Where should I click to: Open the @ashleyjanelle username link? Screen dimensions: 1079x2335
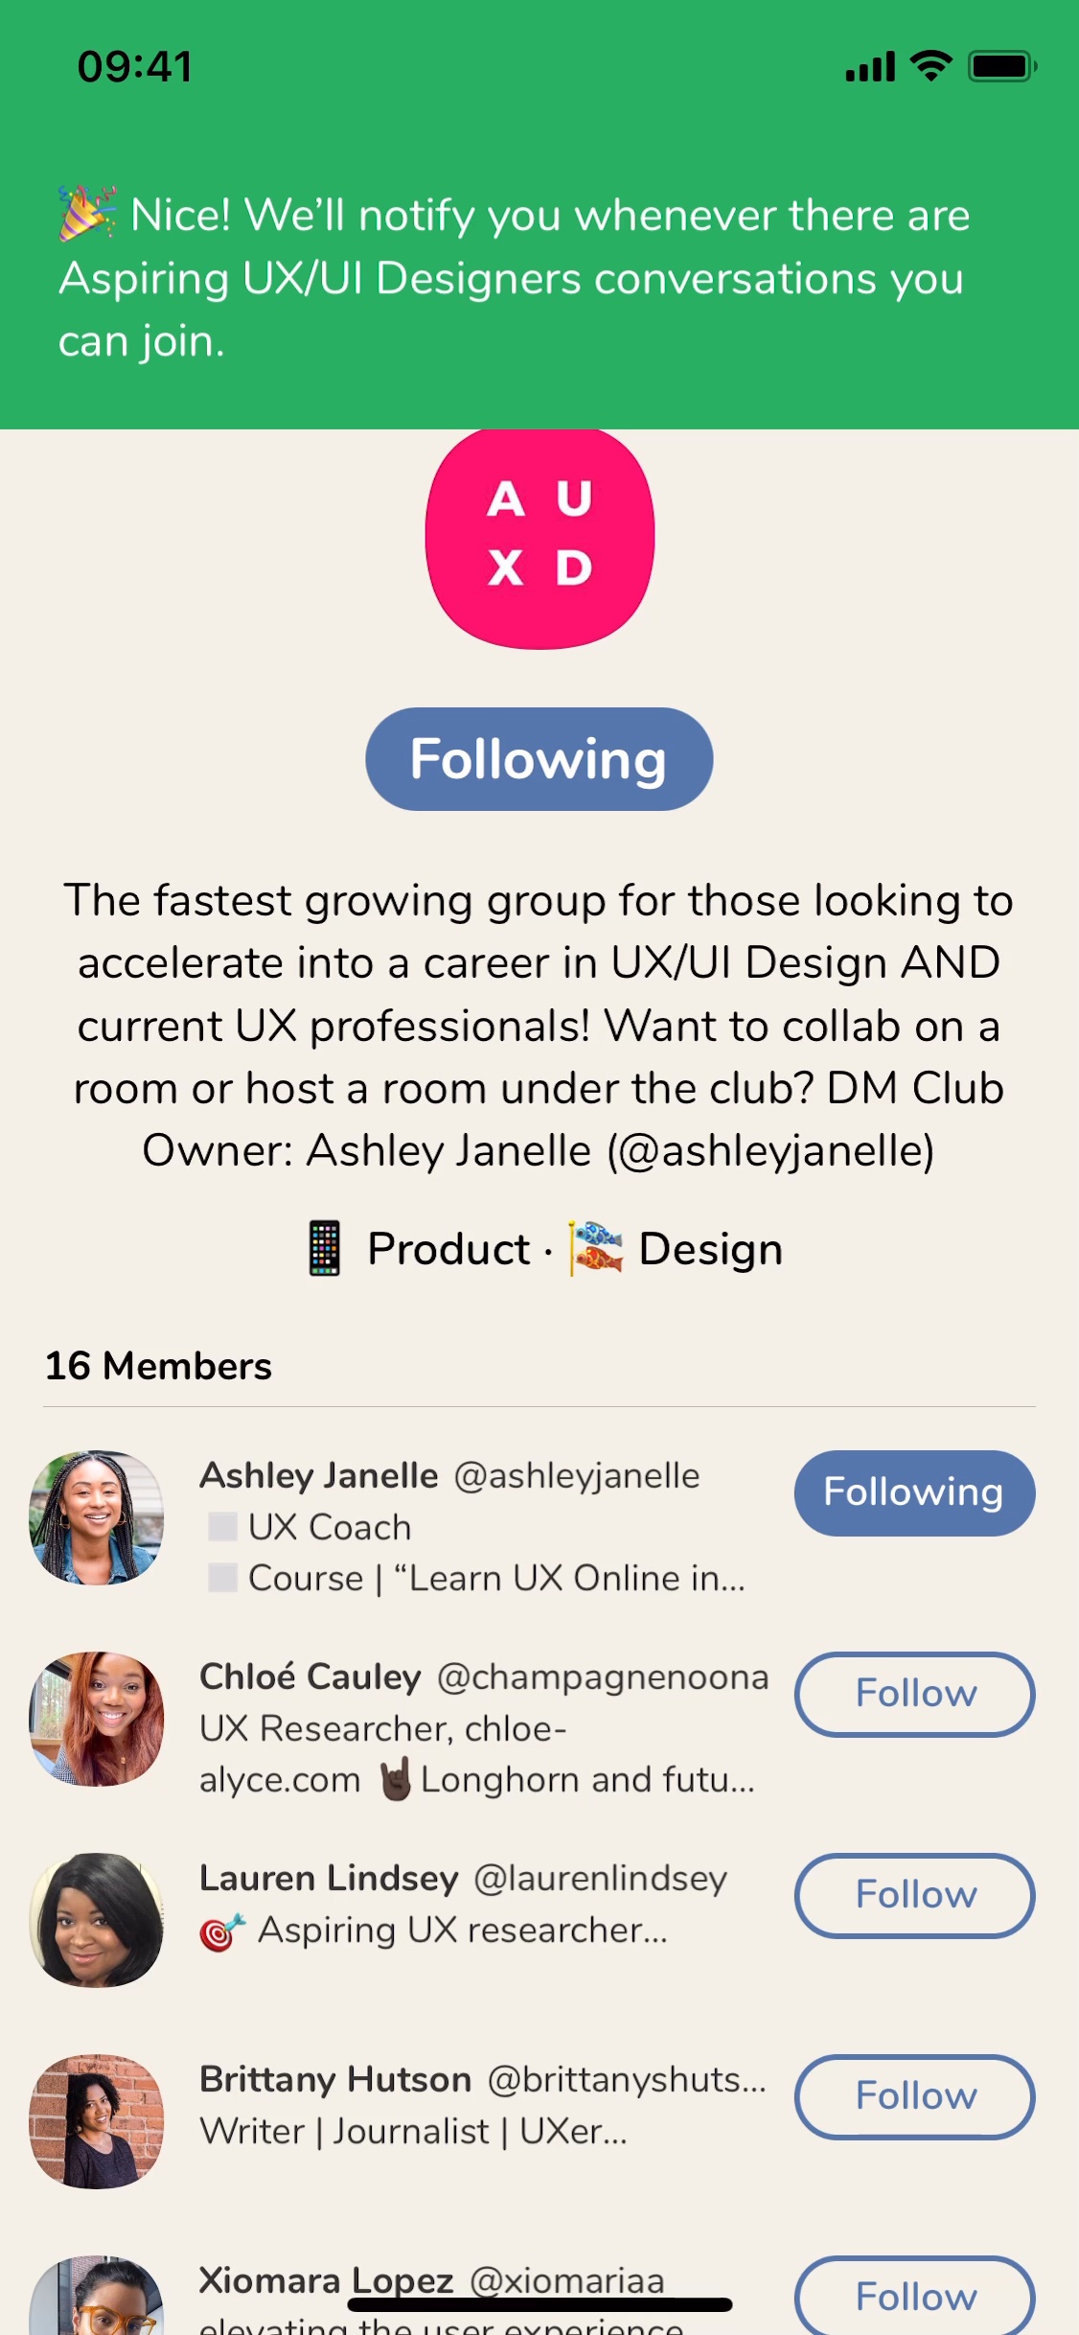576,1475
